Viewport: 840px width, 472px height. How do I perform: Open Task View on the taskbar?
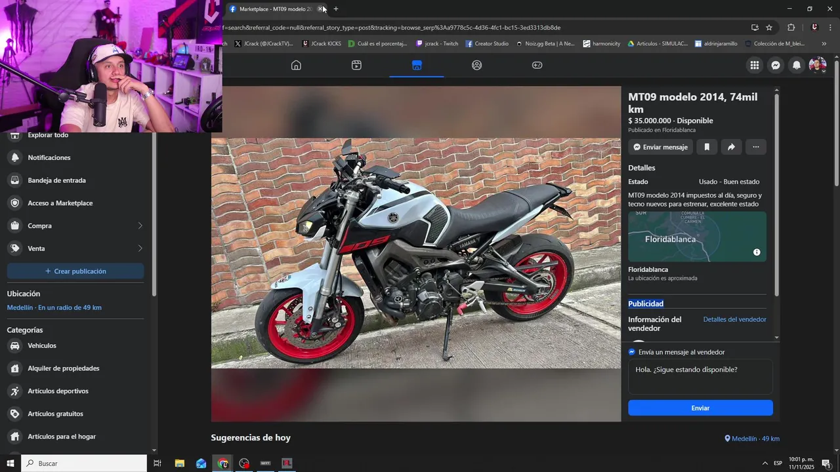[157, 463]
